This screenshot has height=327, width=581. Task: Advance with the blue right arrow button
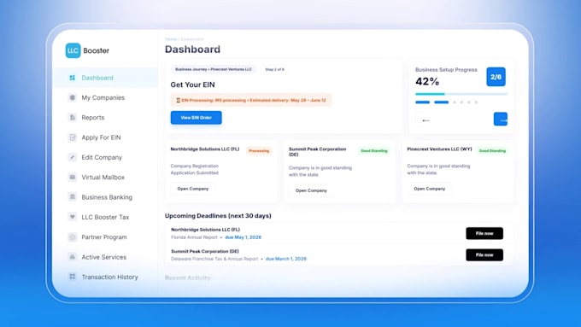tap(501, 120)
